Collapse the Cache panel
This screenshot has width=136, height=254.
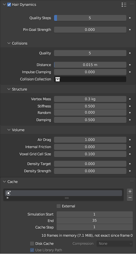coord(4,182)
